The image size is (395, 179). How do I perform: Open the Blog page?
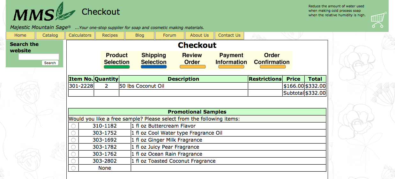140,35
